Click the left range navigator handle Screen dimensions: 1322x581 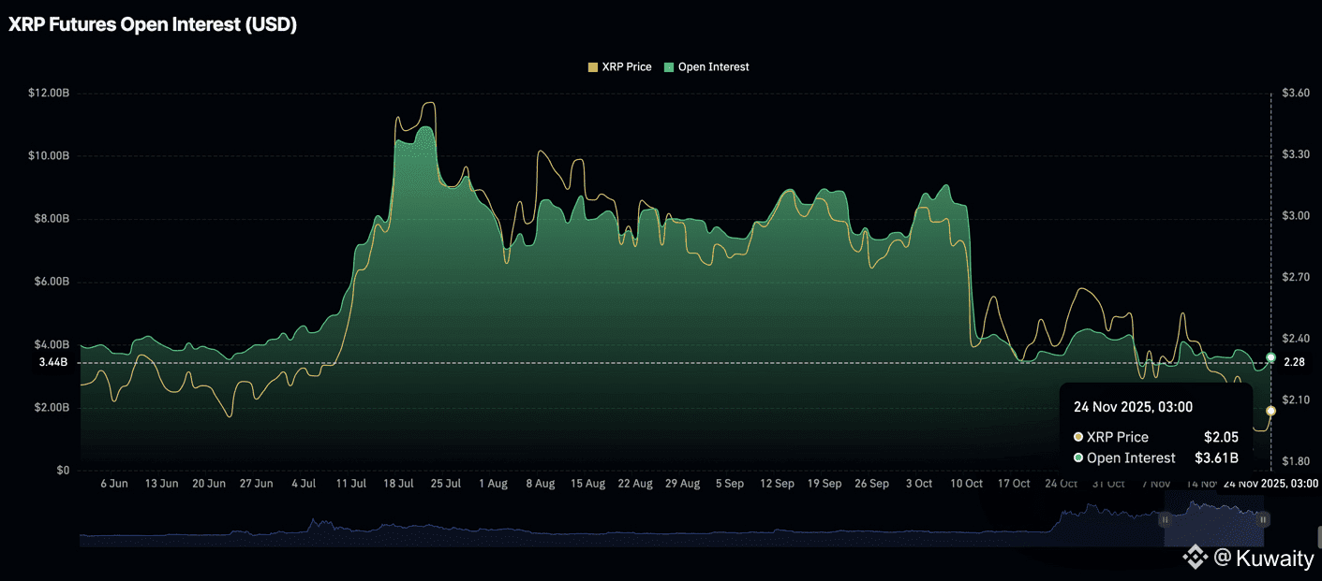click(x=1165, y=519)
